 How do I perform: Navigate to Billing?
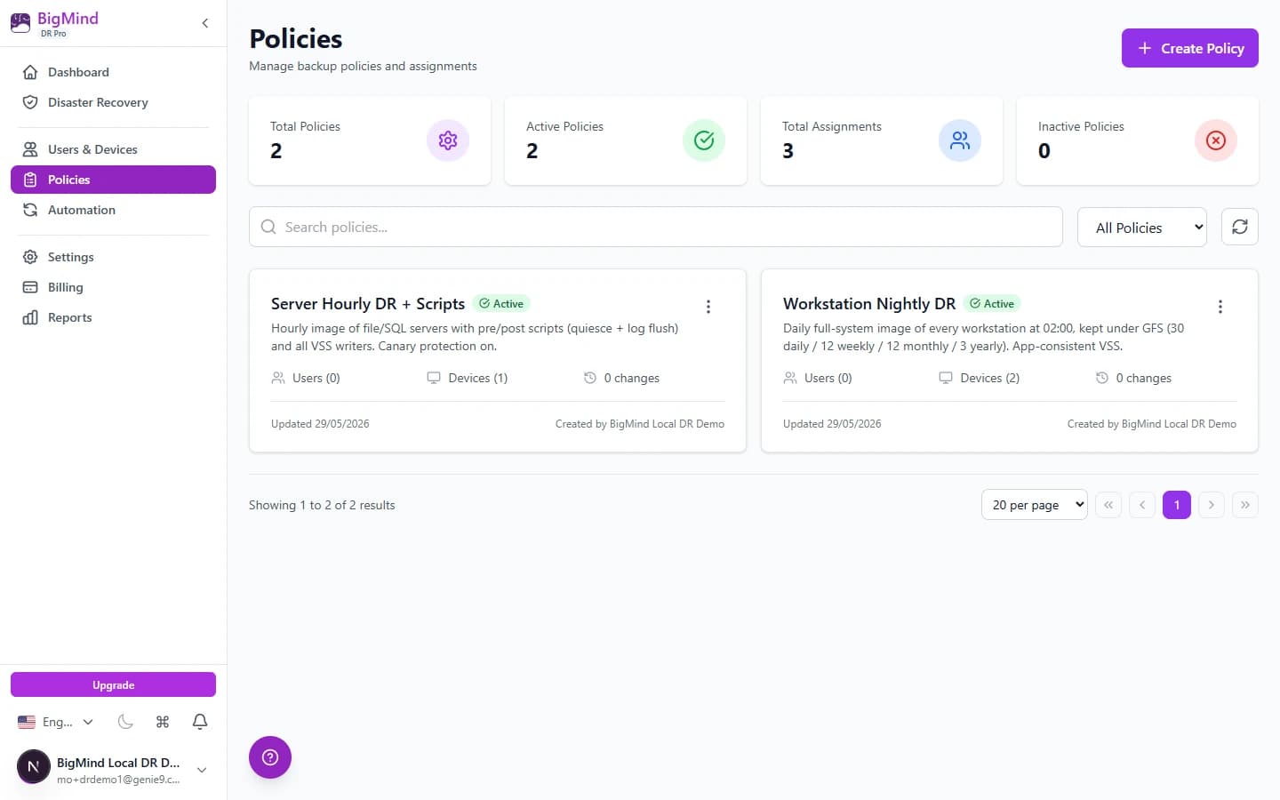tap(113, 287)
